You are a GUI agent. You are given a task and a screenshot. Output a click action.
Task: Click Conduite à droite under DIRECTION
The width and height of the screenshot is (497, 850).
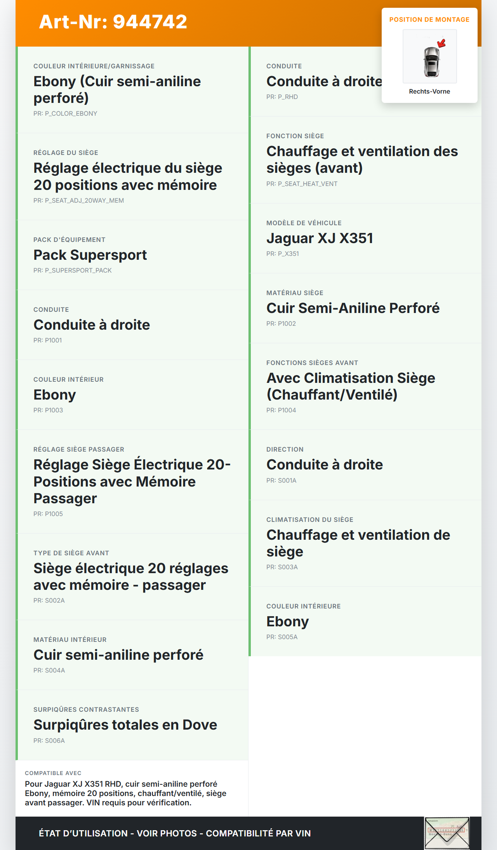pos(324,465)
